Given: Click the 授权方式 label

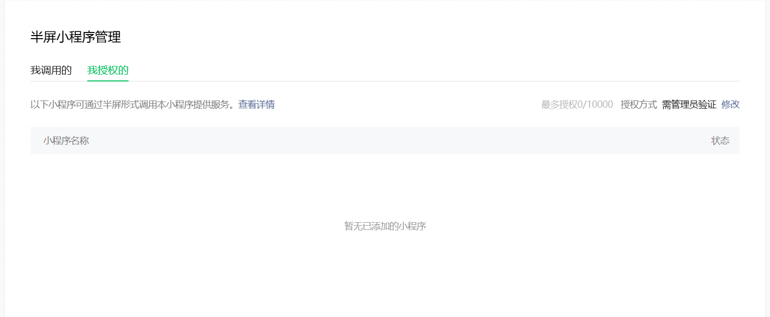Looking at the screenshot, I should 639,105.
